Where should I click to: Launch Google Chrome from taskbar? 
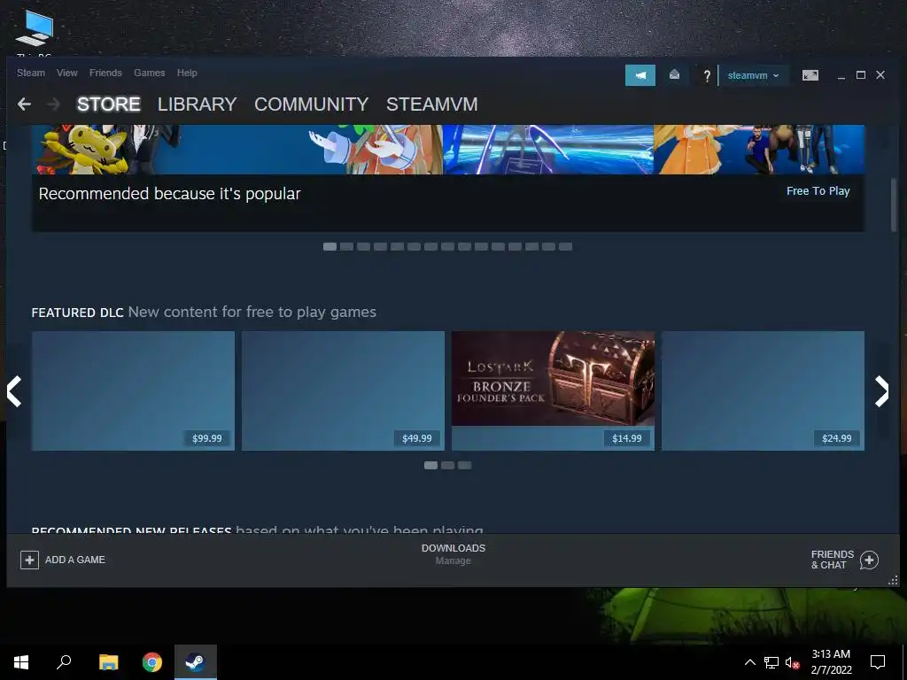(152, 662)
